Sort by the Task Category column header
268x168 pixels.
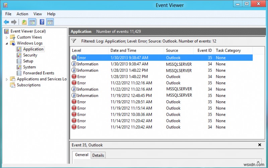[x=233, y=51]
